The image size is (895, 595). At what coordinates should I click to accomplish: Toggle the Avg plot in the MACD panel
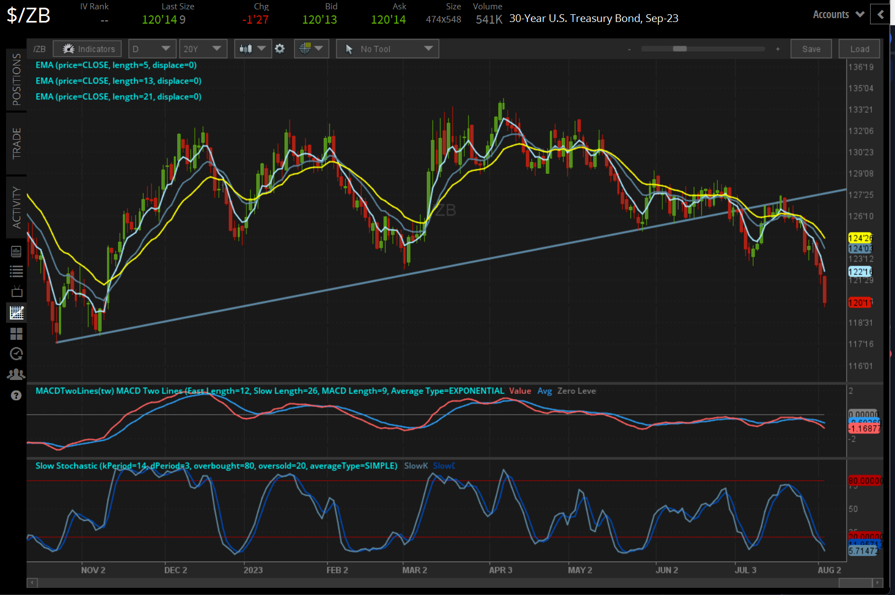[x=545, y=391]
